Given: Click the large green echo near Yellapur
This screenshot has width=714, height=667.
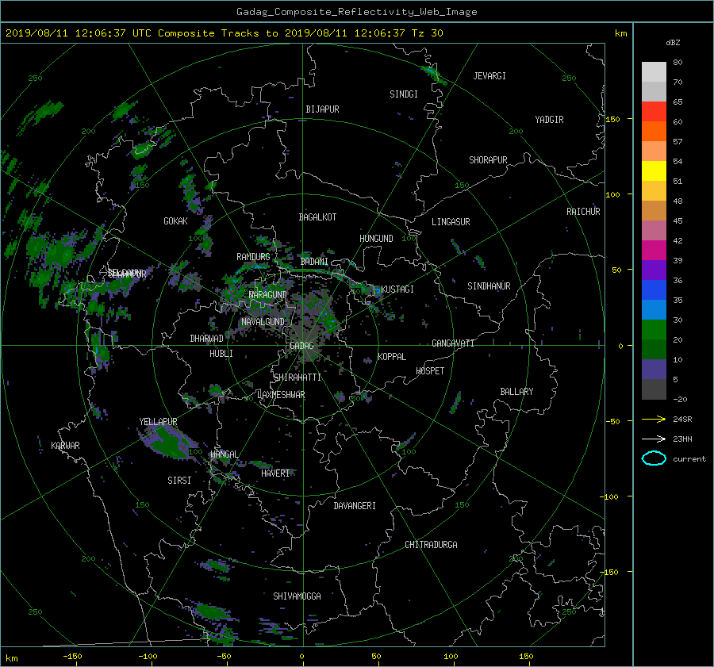Looking at the screenshot, I should click(170, 442).
